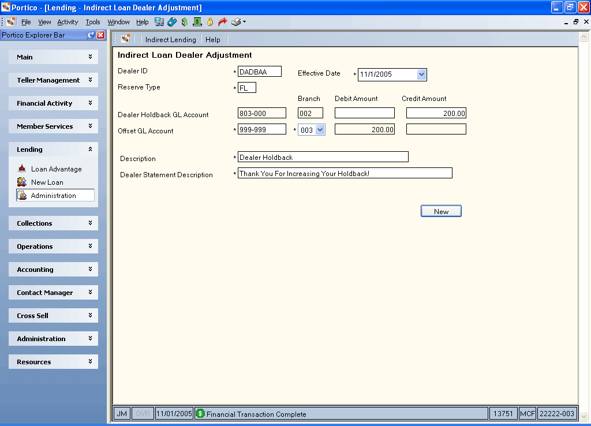The image size is (591, 426).
Task: Click MCF in the status bar
Action: [527, 413]
